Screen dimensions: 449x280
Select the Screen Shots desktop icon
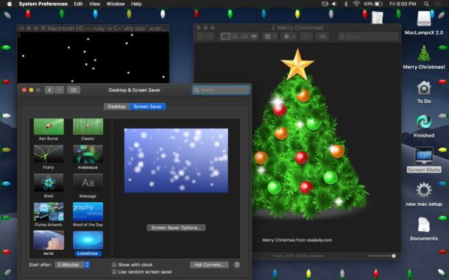coord(424,156)
